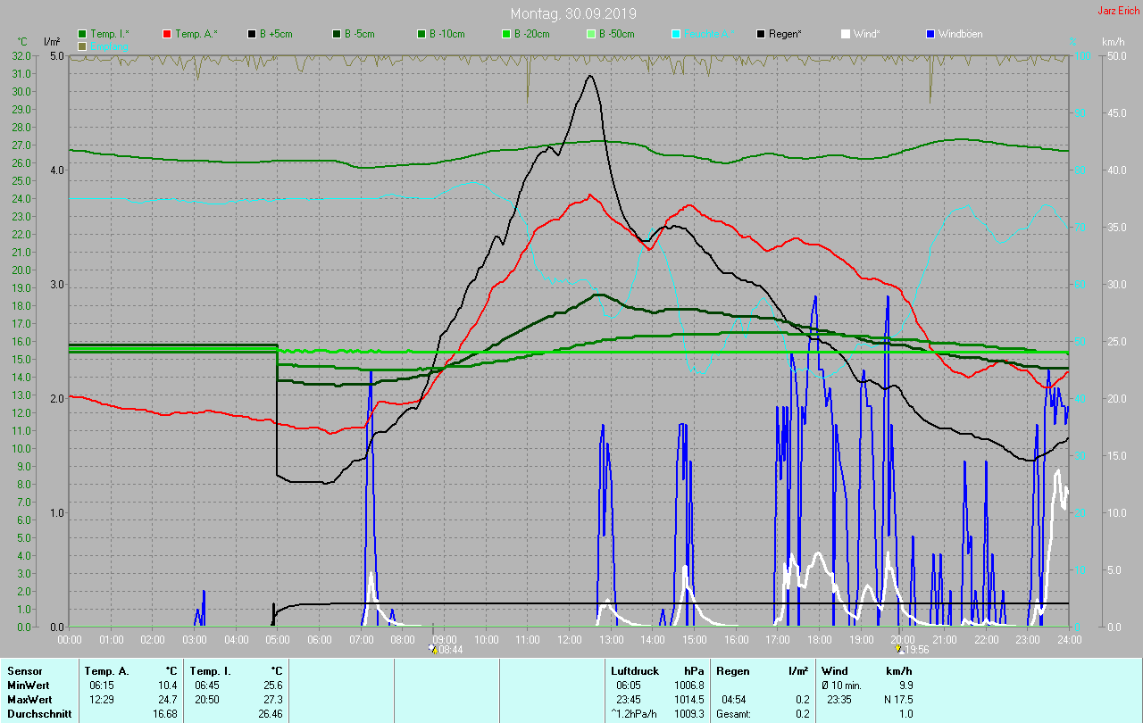Click the black B +5cm legend square
The width and height of the screenshot is (1143, 723).
coord(253,34)
